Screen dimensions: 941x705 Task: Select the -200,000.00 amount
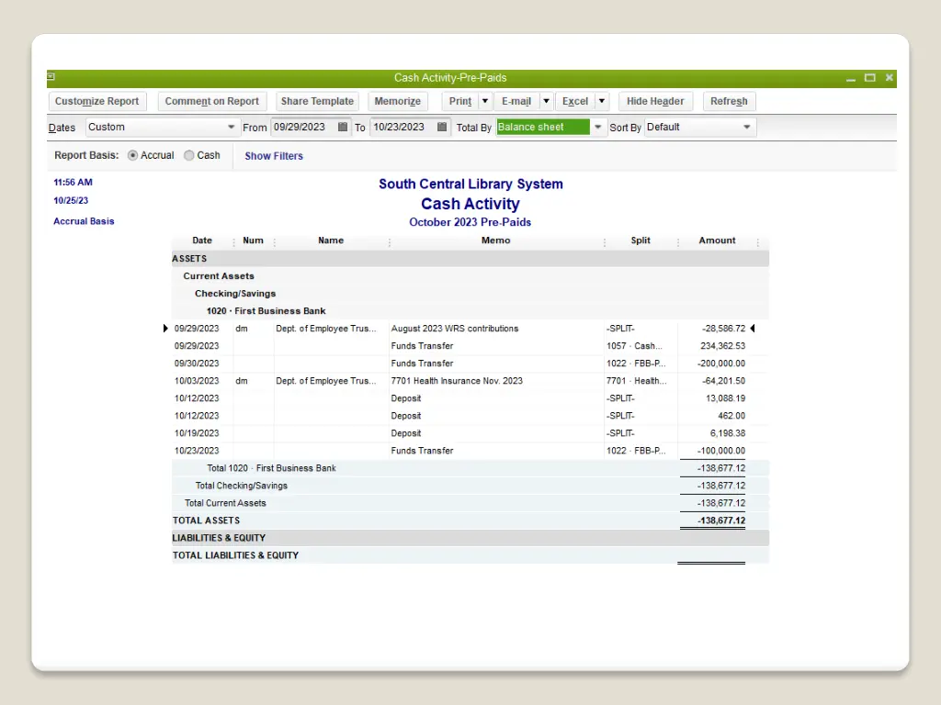coord(721,364)
